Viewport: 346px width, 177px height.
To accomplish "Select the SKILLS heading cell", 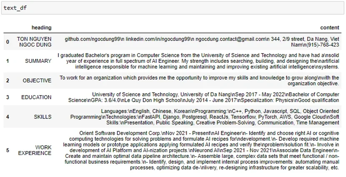I will [x=43, y=117].
